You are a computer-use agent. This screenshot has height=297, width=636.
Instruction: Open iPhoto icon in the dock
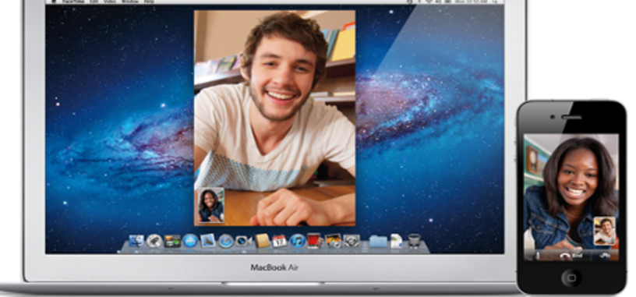(333, 241)
